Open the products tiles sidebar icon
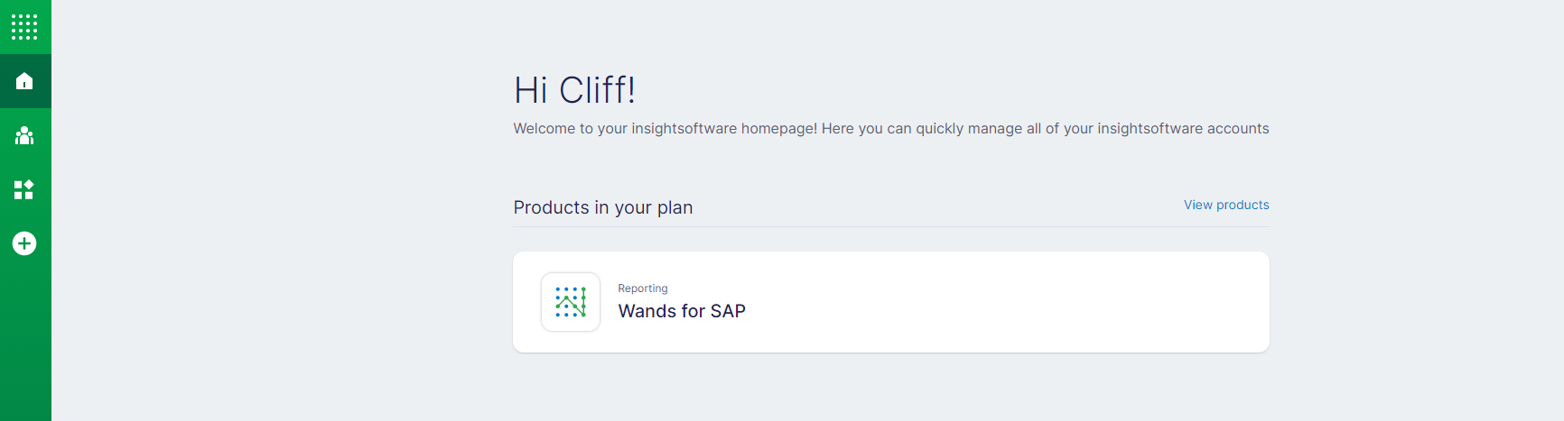Image resolution: width=1564 pixels, height=421 pixels. pyautogui.click(x=24, y=189)
